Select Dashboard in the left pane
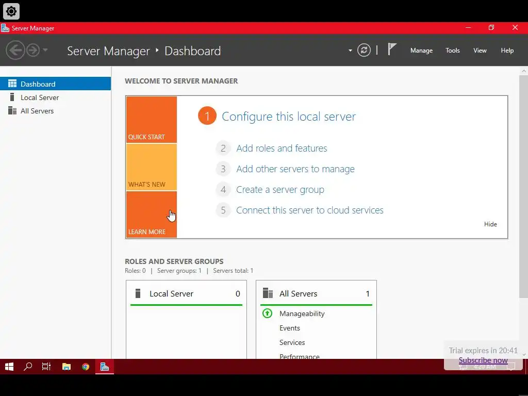 (55, 84)
